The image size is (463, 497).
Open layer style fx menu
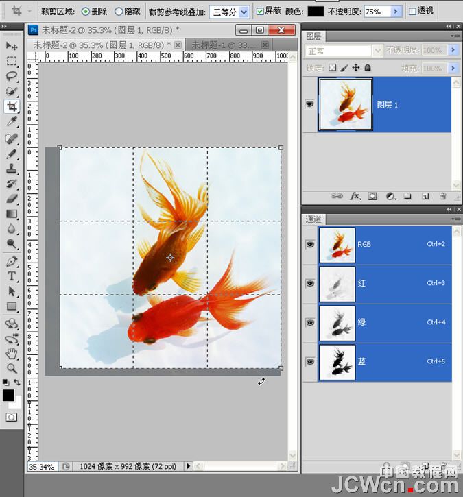(355, 196)
